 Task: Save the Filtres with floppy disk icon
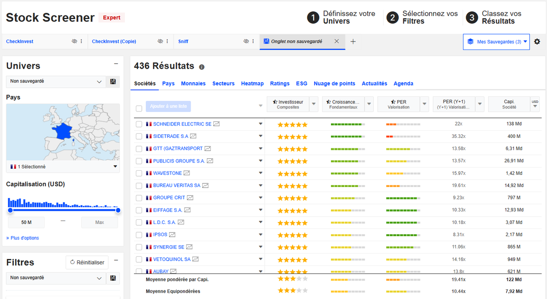[x=113, y=278]
